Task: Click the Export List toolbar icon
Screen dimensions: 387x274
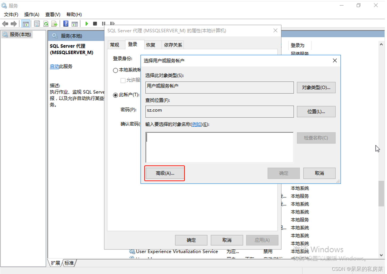Action: coord(54,24)
